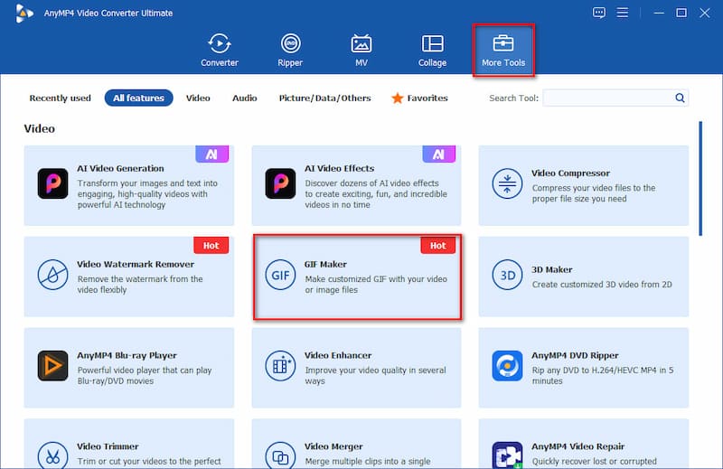Filter tools by Audio
723x469 pixels.
(244, 98)
